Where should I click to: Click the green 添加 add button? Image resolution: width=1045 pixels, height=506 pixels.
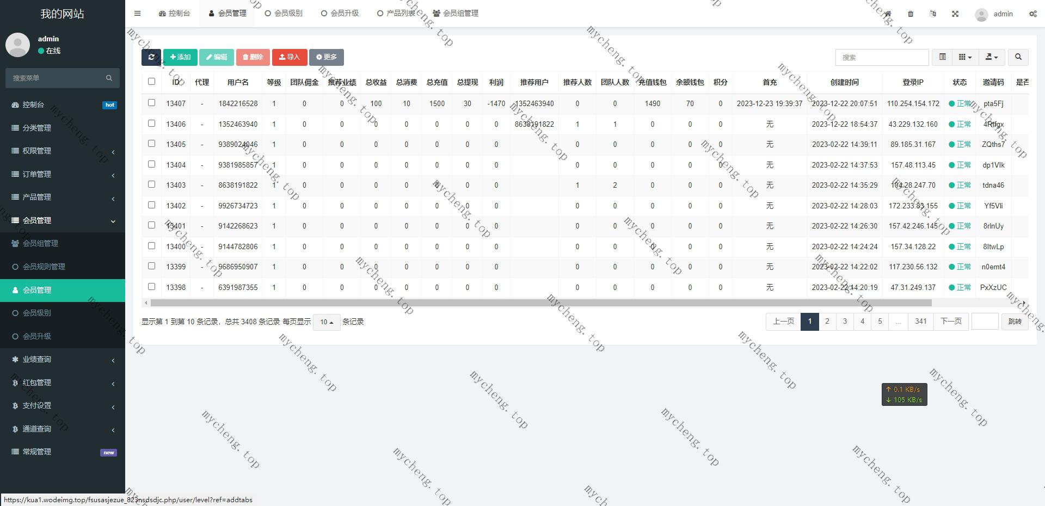[x=180, y=57]
